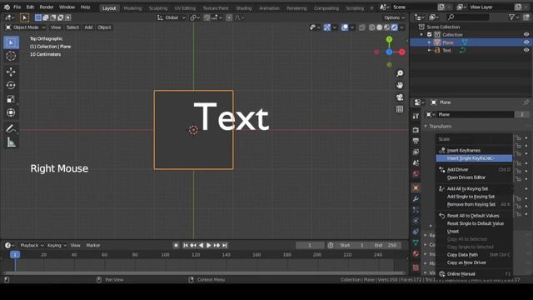The height and width of the screenshot is (300, 533).
Task: Switch to wireframe viewport shading
Action: pos(372,27)
